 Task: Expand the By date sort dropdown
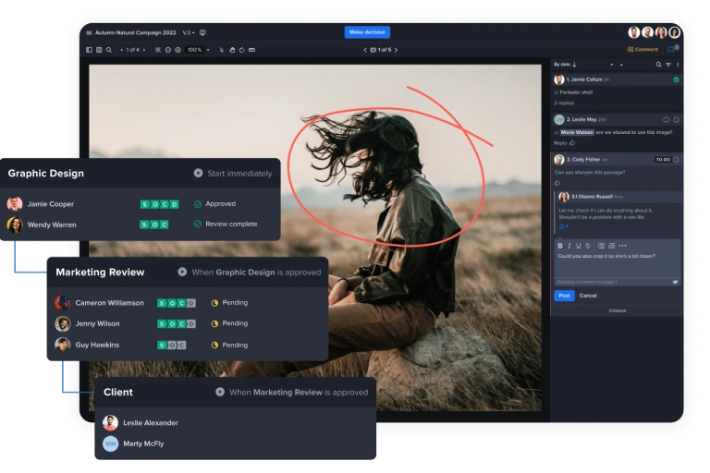(x=565, y=65)
